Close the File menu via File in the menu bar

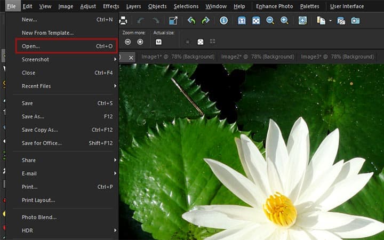click(x=12, y=6)
